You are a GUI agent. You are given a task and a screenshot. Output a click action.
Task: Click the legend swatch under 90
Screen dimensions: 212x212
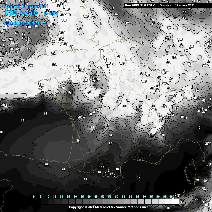(x=161, y=202)
